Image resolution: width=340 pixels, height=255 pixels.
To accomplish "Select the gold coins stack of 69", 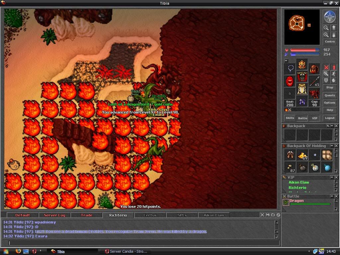I will pos(302,155).
